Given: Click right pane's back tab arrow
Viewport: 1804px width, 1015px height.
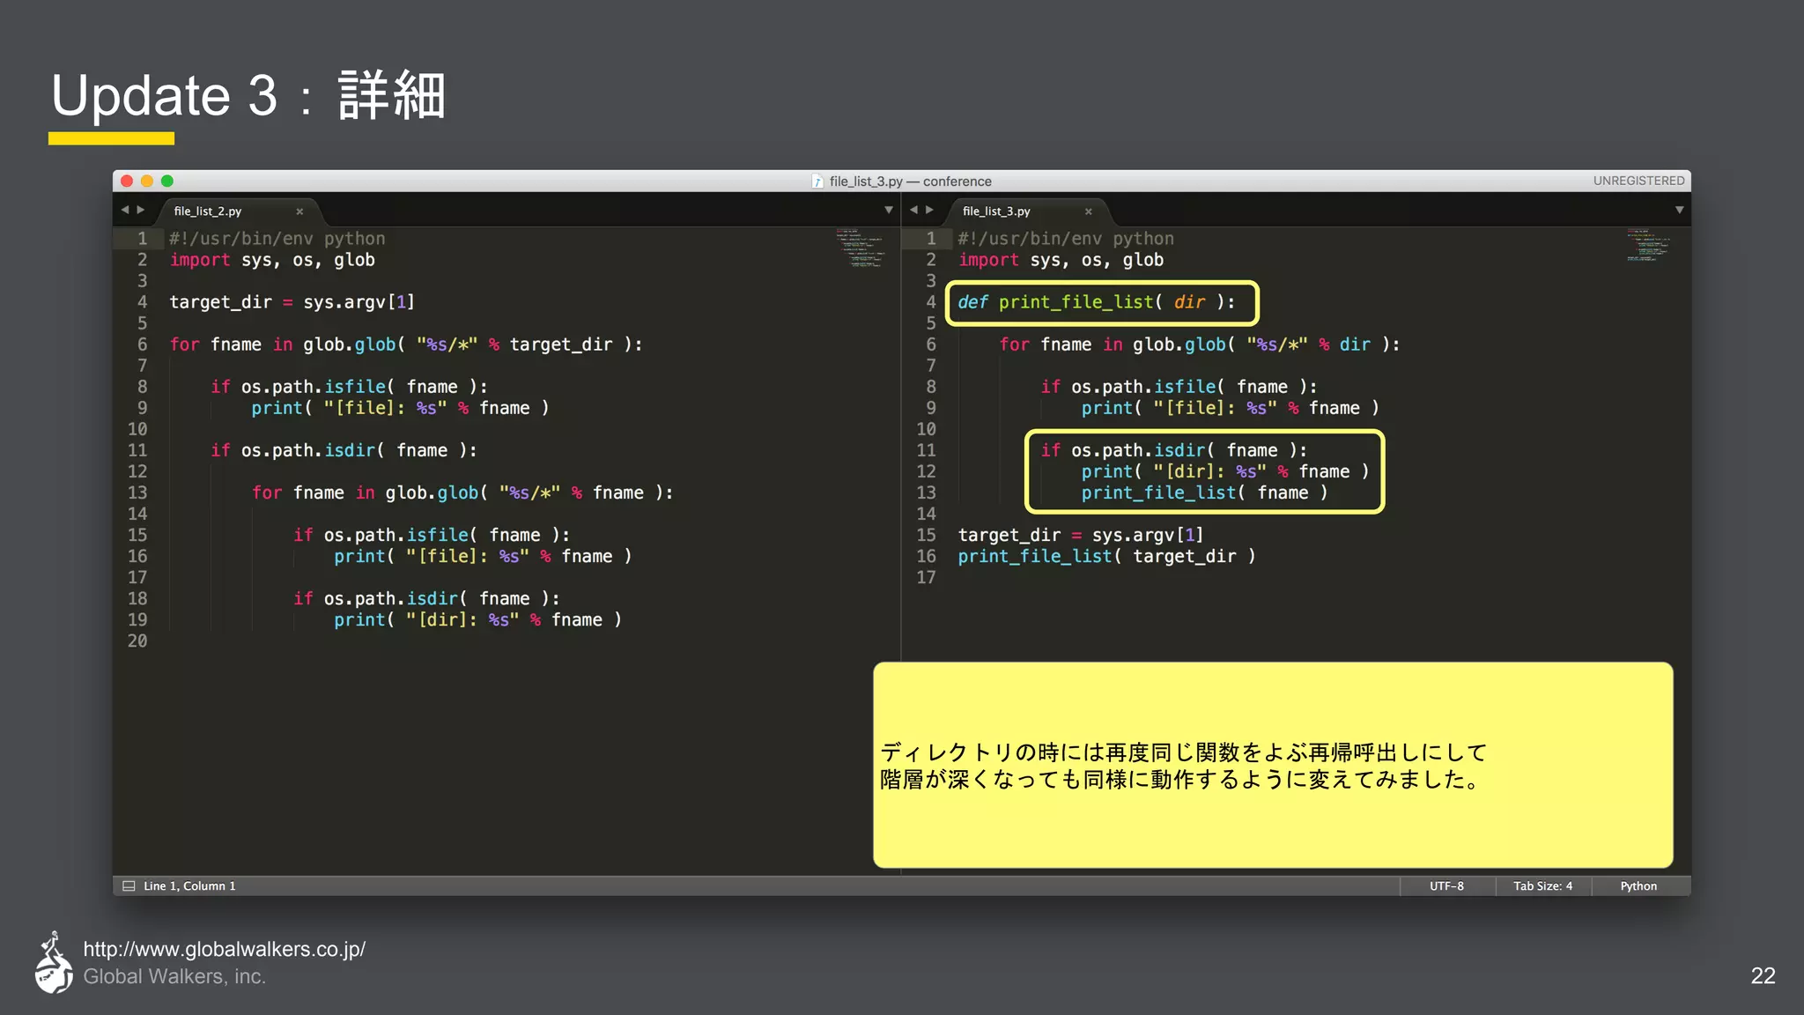Looking at the screenshot, I should point(913,210).
